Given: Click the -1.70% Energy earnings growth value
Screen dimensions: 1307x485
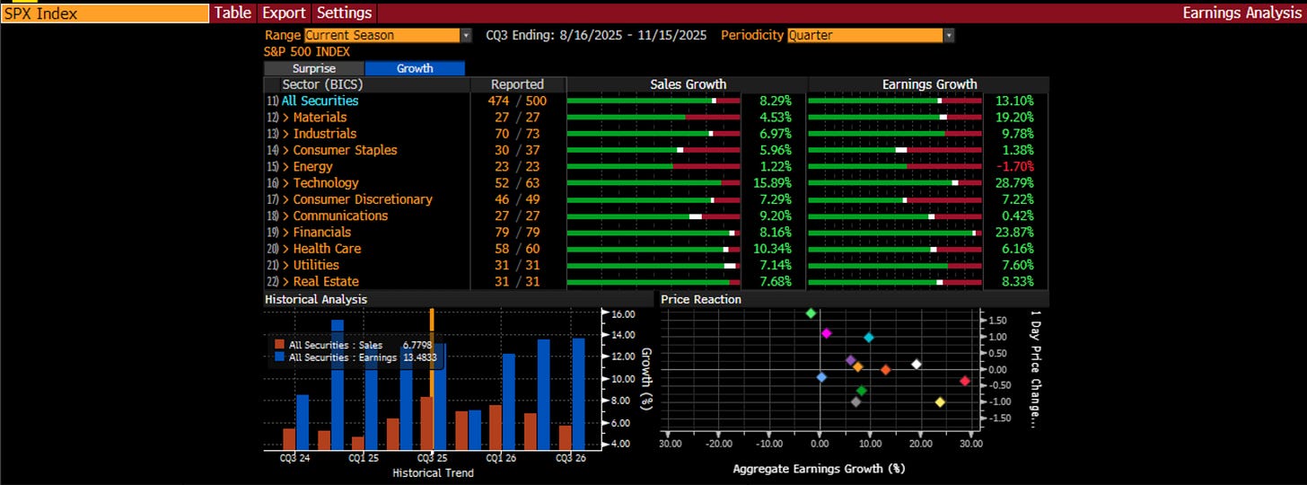Looking at the screenshot, I should [1014, 166].
